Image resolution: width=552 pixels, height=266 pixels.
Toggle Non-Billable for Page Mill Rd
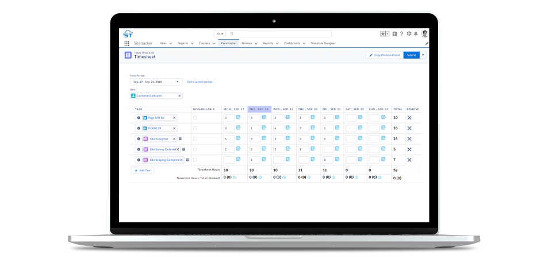pyautogui.click(x=195, y=118)
